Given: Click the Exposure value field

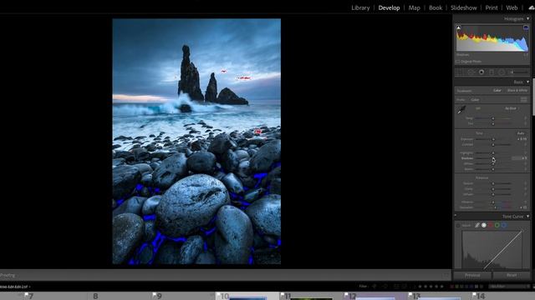Looking at the screenshot, I should click(x=522, y=139).
